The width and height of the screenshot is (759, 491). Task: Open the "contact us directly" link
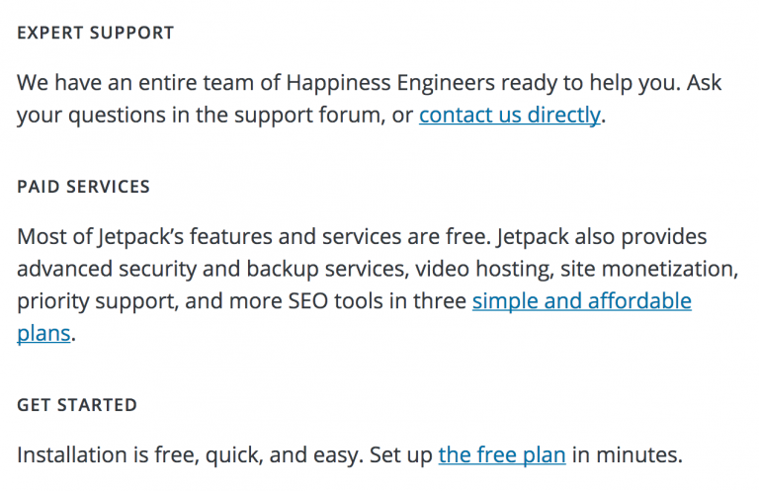click(509, 116)
